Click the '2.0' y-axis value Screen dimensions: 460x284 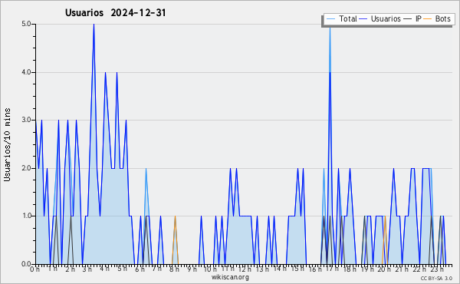click(26, 168)
